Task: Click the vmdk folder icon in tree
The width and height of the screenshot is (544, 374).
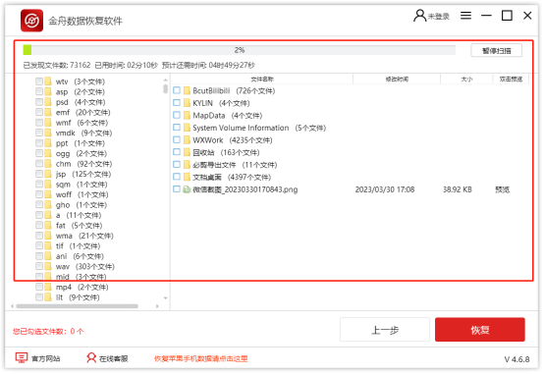Action: click(48, 133)
